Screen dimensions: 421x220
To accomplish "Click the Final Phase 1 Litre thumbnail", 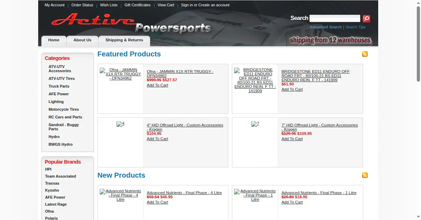I will click(255, 195).
